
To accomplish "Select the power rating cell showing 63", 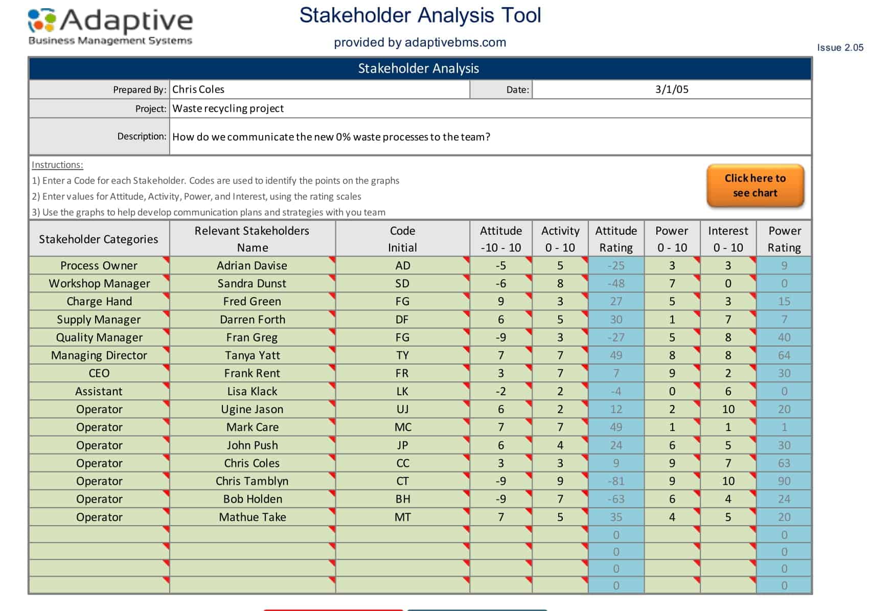I will point(784,463).
